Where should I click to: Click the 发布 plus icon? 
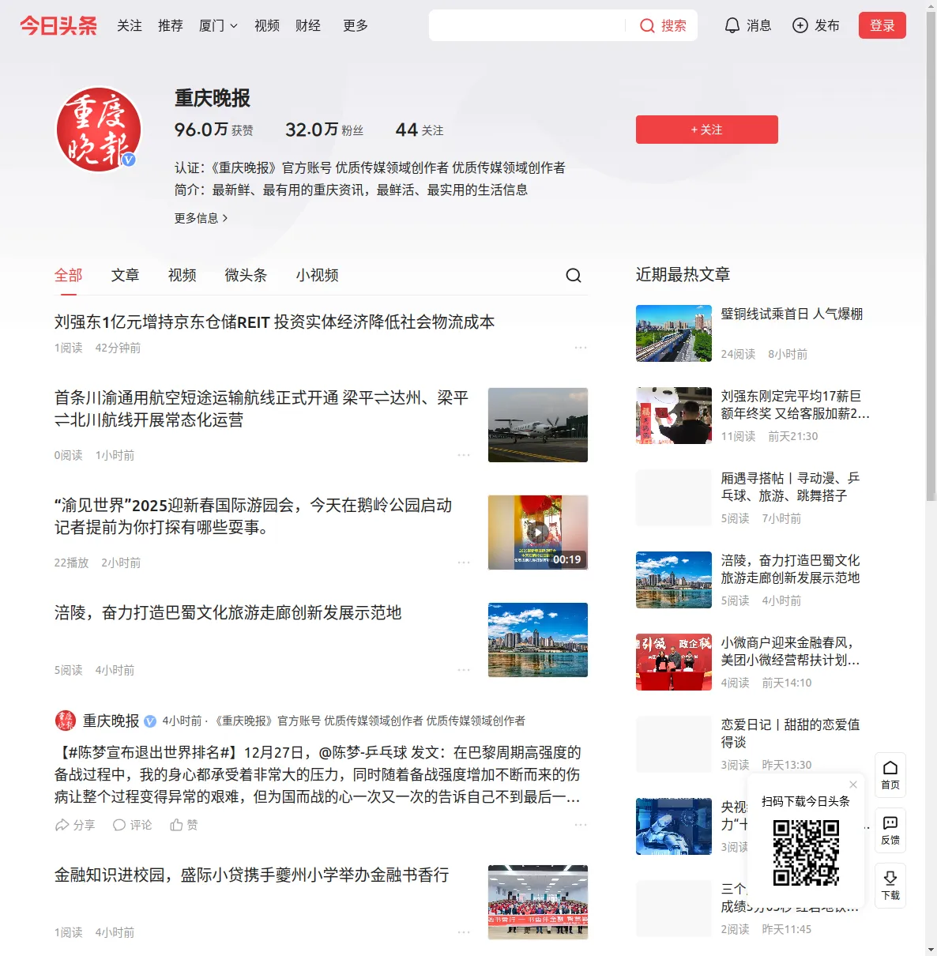pyautogui.click(x=800, y=25)
